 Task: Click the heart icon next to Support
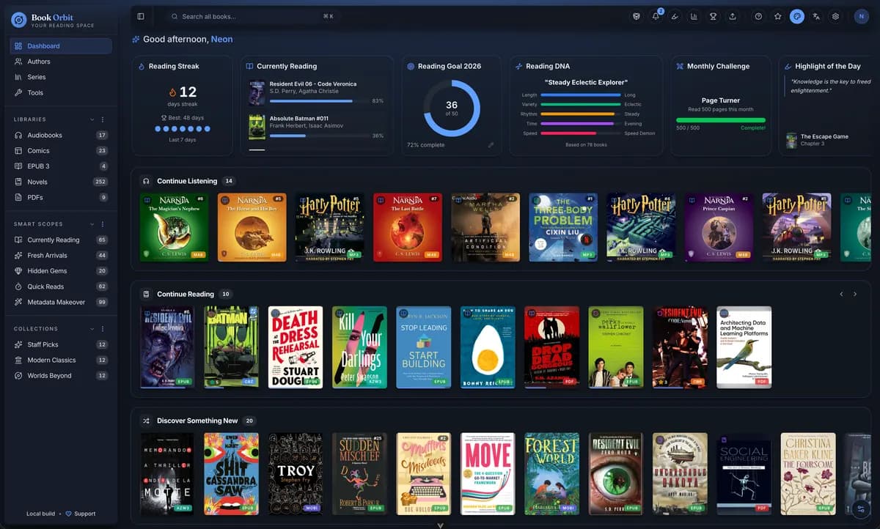click(x=69, y=514)
